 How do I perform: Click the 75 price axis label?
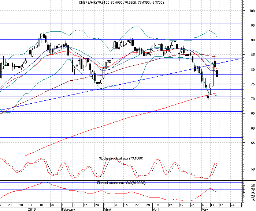click(253, 84)
